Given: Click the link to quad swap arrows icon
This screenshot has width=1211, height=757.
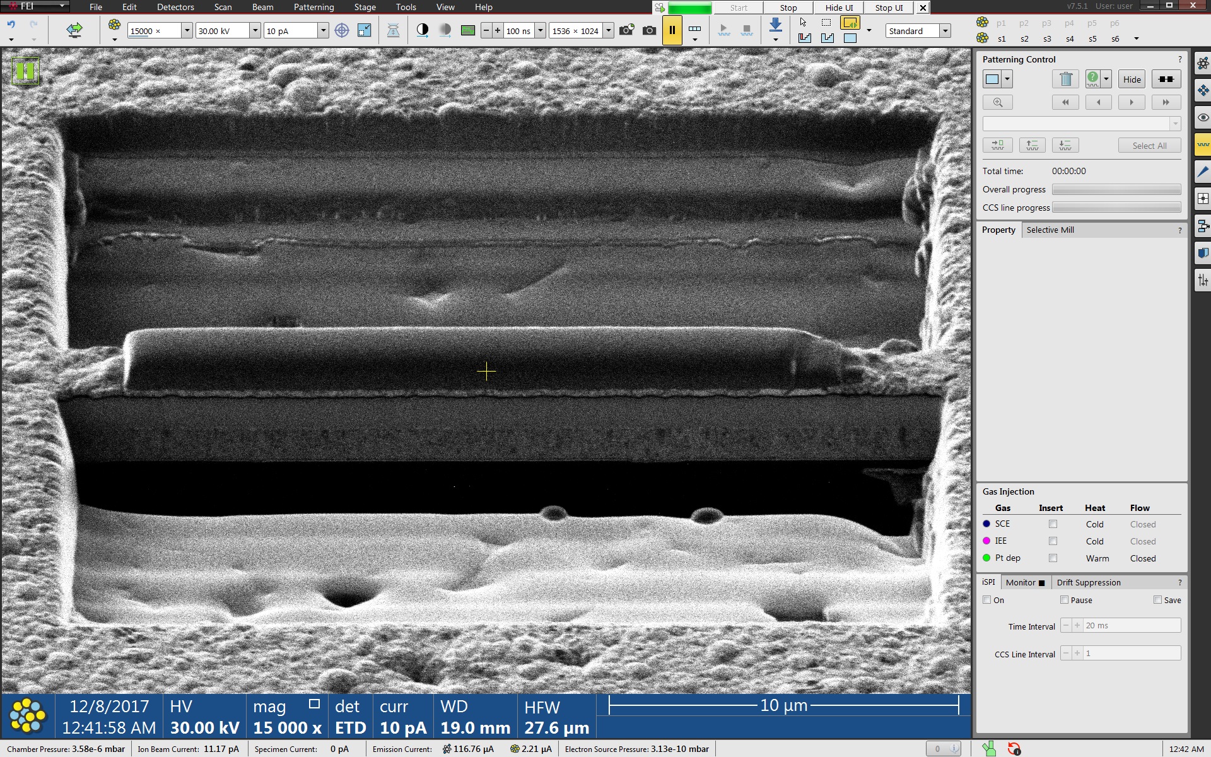Looking at the screenshot, I should 74,30.
